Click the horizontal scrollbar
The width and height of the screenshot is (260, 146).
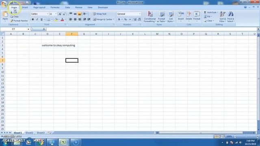pyautogui.click(x=201, y=133)
